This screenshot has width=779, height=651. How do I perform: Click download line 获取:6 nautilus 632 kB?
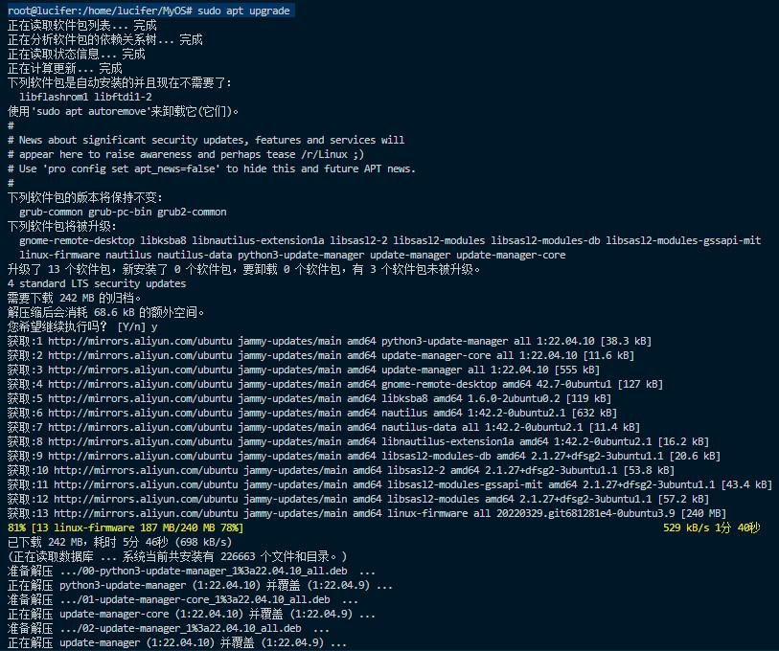click(x=312, y=414)
